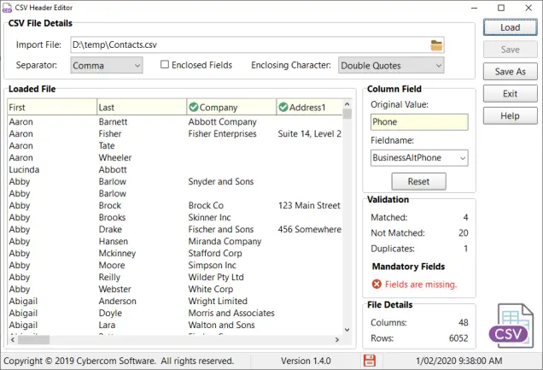Click the Load button
This screenshot has height=370, width=543.
510,27
